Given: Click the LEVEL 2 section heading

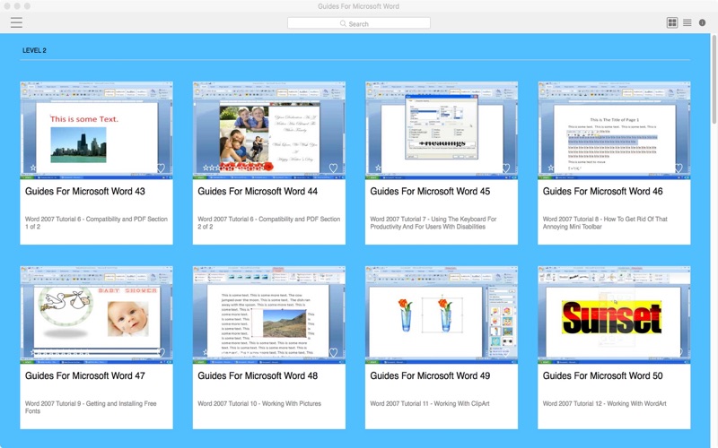Looking at the screenshot, I should tap(34, 50).
